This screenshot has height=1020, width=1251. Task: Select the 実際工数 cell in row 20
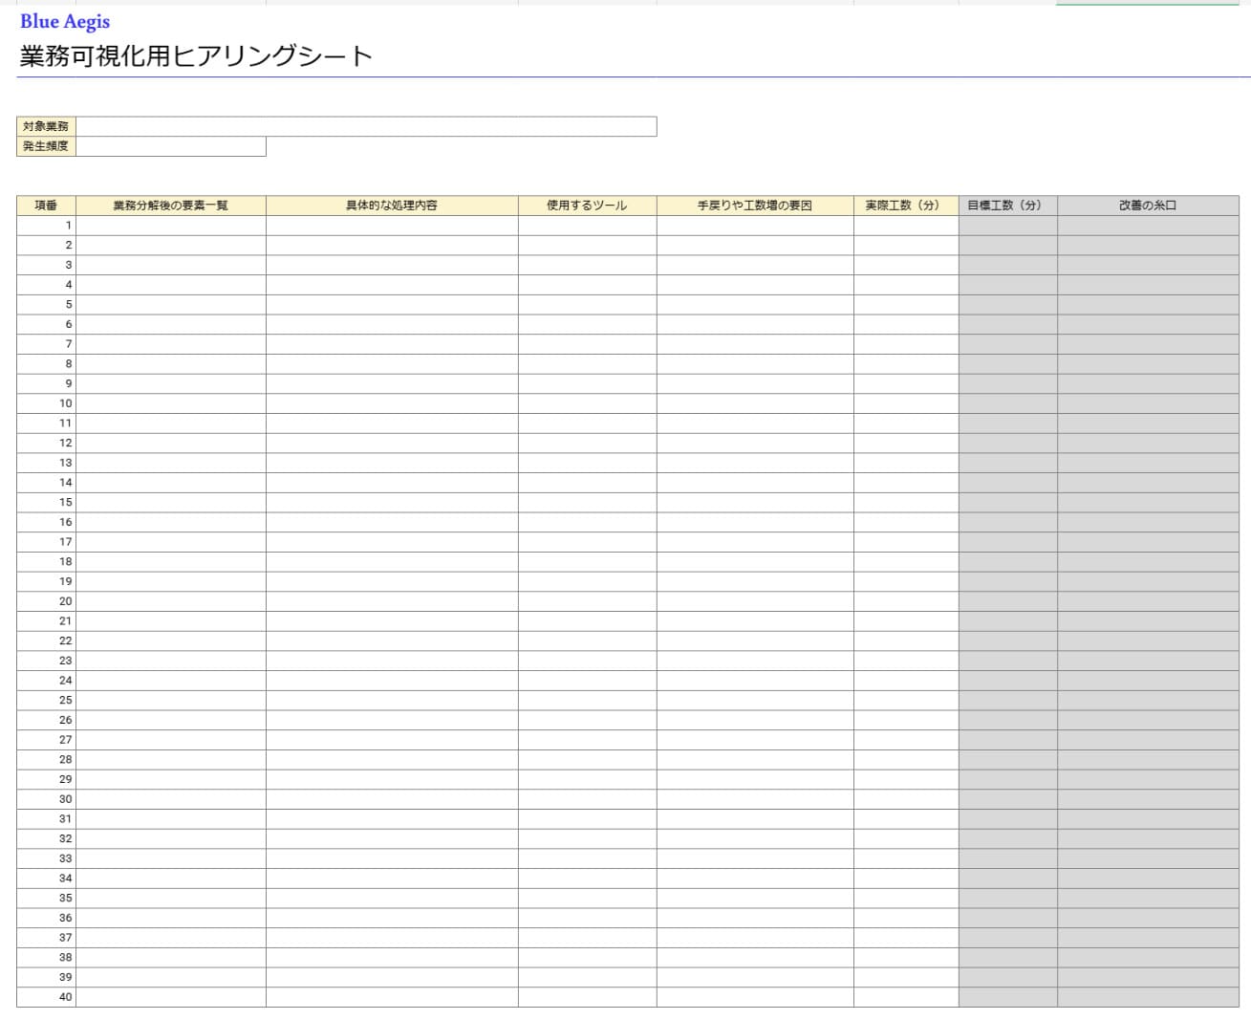click(906, 601)
